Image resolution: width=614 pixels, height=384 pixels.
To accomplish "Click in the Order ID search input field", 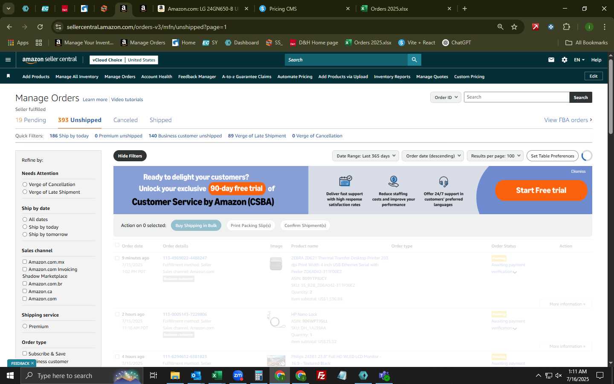I will pyautogui.click(x=516, y=97).
